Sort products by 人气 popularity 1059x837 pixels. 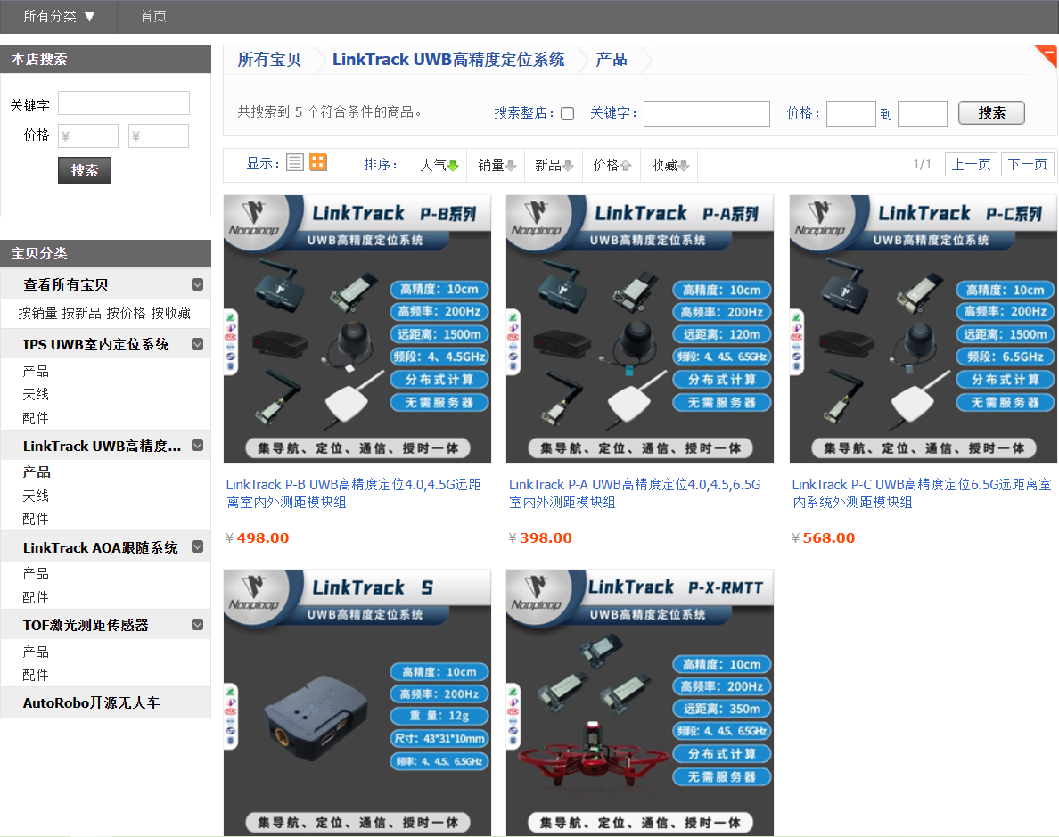click(439, 165)
